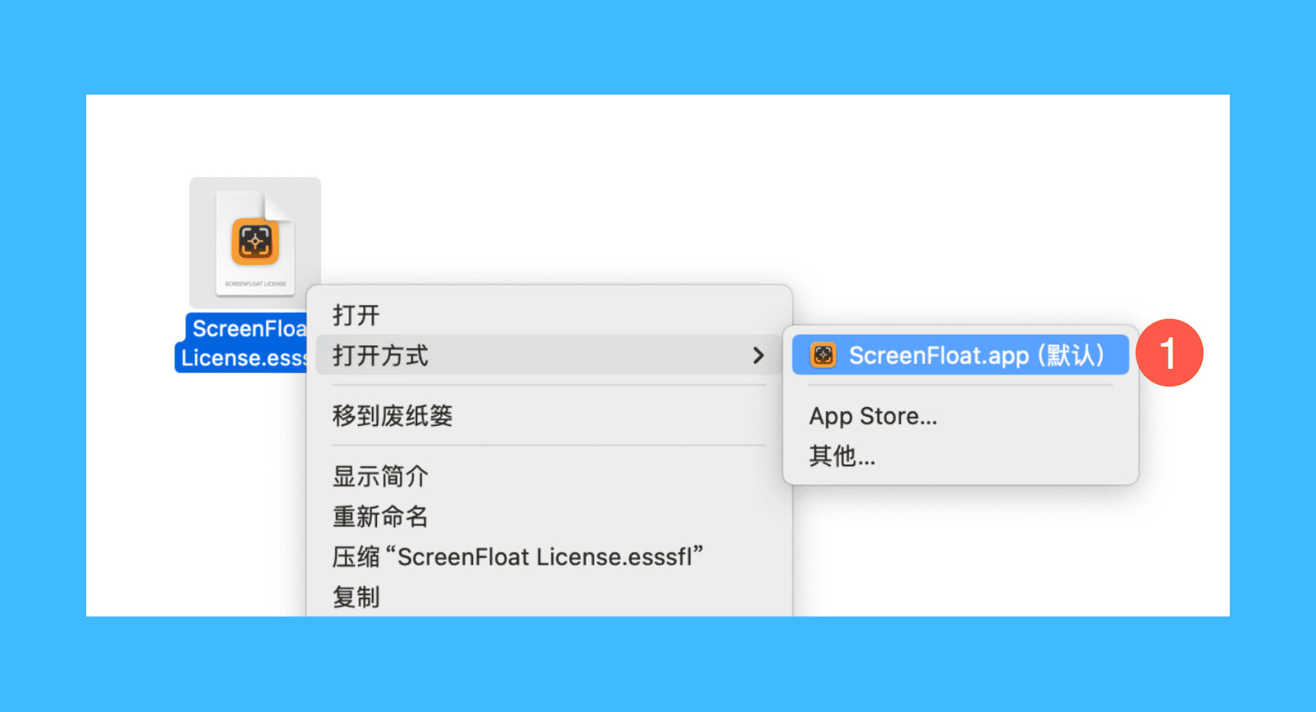Screen dimensions: 1316x712
Task: Expand the 打开方式 submenu arrow
Action: coord(758,356)
